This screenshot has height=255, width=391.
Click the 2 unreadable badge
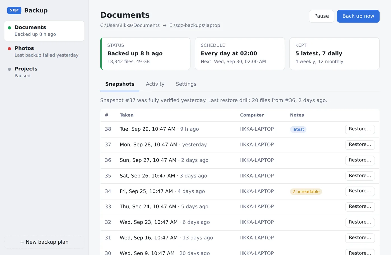pyautogui.click(x=306, y=192)
